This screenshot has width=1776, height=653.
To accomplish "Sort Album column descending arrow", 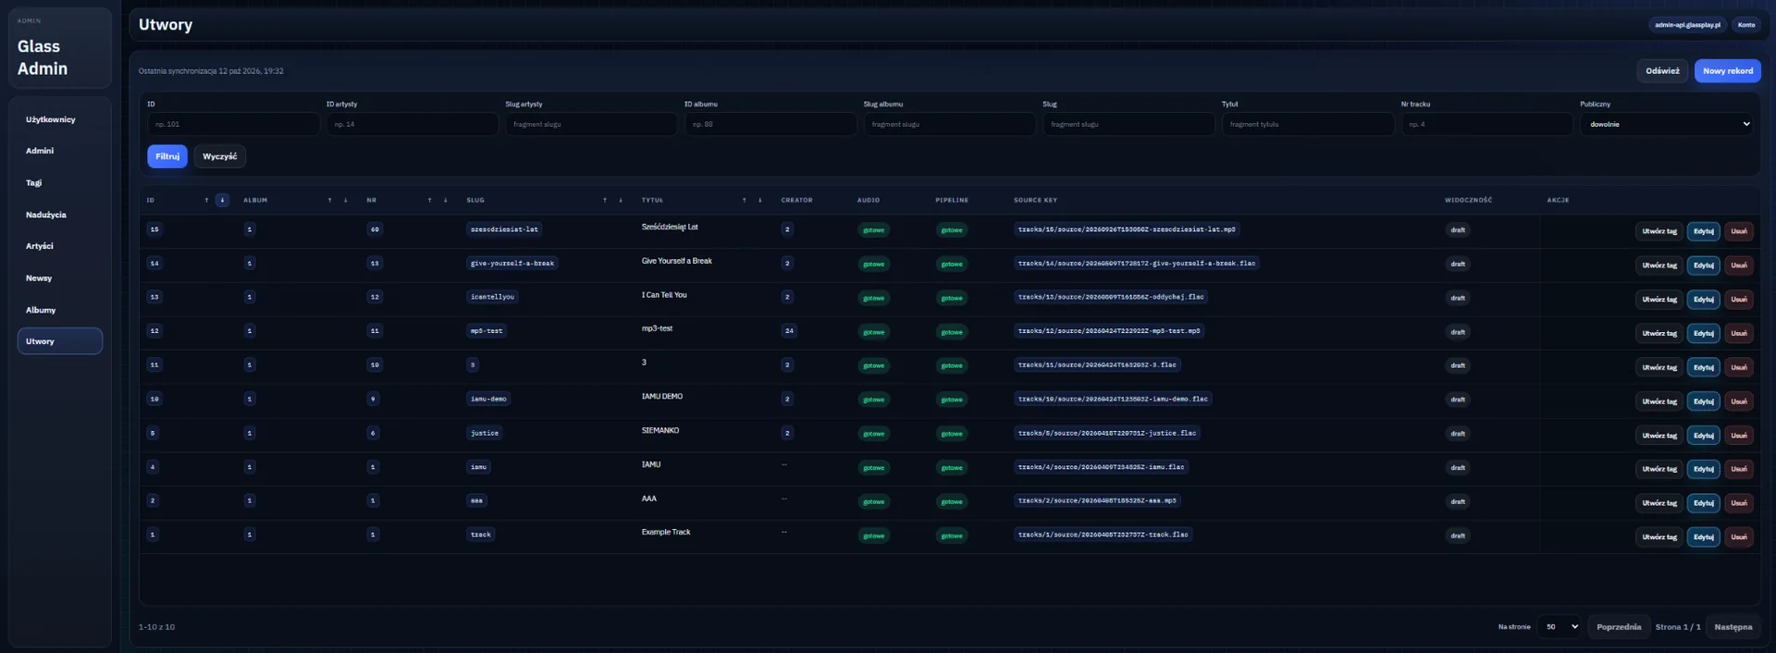I will click(345, 200).
